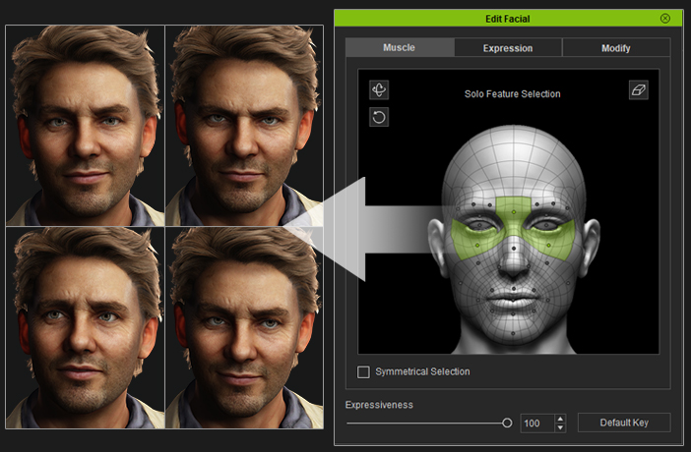Select the bottom-left face preview image
The height and width of the screenshot is (452, 691).
[86, 327]
